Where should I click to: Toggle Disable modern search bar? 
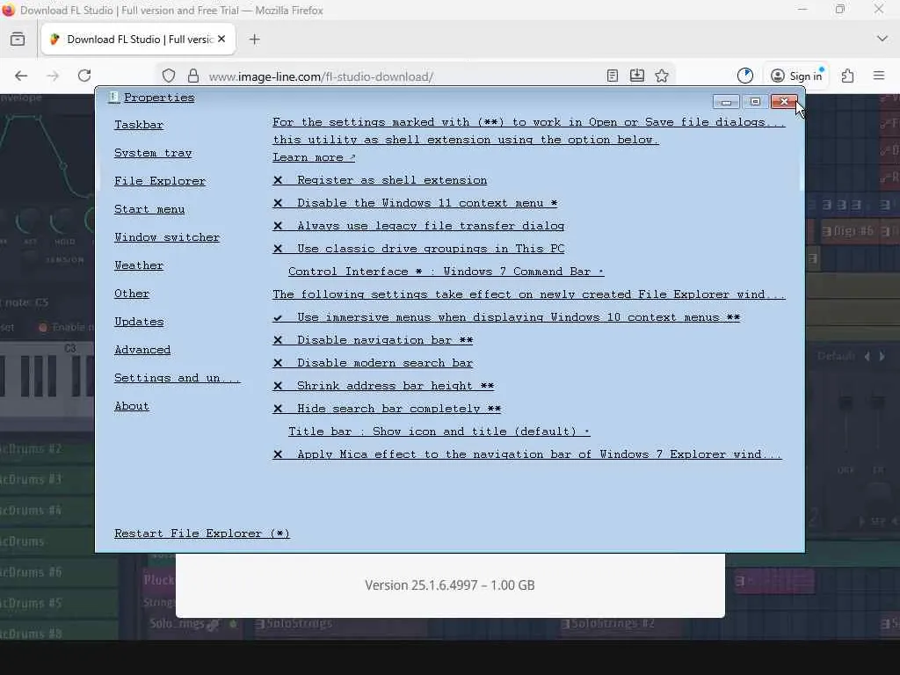[373, 363]
